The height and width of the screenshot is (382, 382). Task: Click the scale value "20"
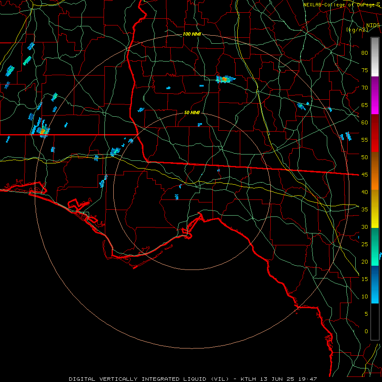[x=365, y=261]
